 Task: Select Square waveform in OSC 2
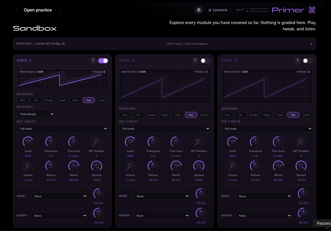tap(165, 115)
